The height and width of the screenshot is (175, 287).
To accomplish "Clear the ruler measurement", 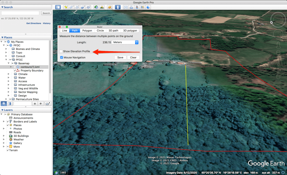I will click(x=133, y=57).
